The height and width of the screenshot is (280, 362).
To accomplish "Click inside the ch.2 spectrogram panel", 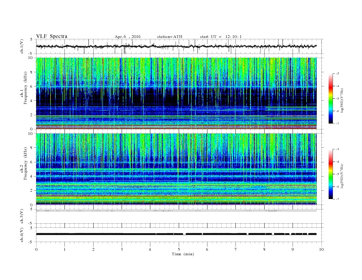I will click(176, 169).
